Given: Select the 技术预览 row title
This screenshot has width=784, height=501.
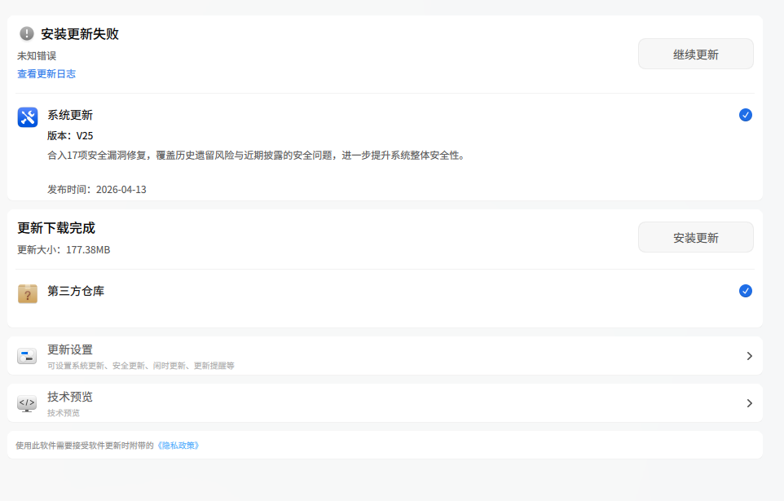Looking at the screenshot, I should 70,397.
